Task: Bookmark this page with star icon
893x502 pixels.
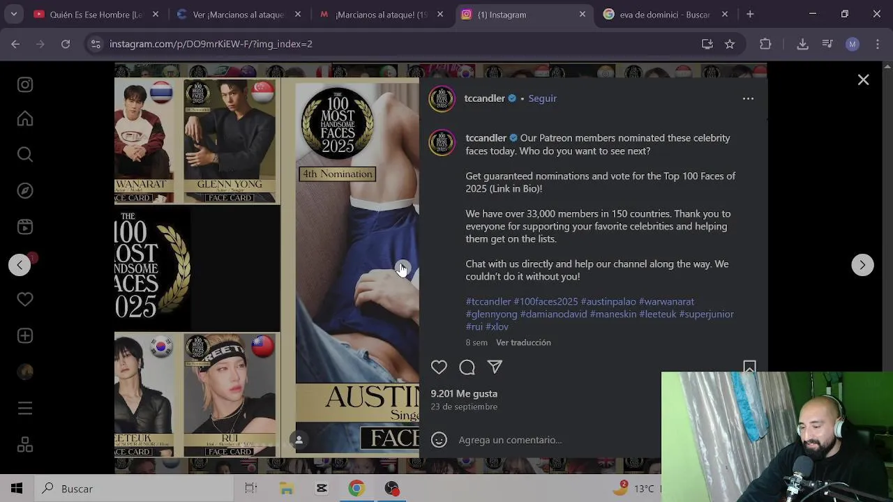Action: [730, 44]
